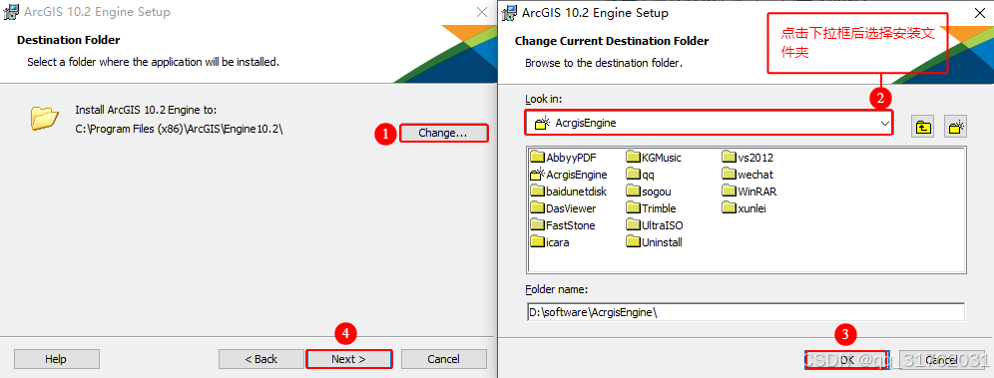
Task: Select the vs2012 folder
Action: [x=748, y=158]
